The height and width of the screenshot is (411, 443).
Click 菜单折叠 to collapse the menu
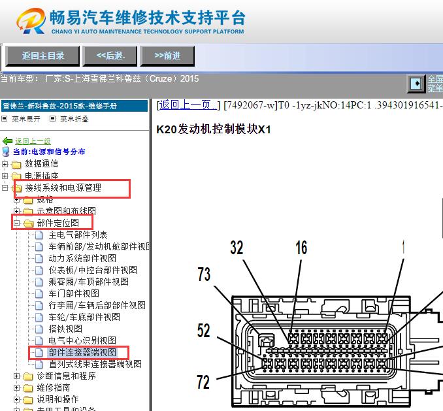[x=74, y=119]
